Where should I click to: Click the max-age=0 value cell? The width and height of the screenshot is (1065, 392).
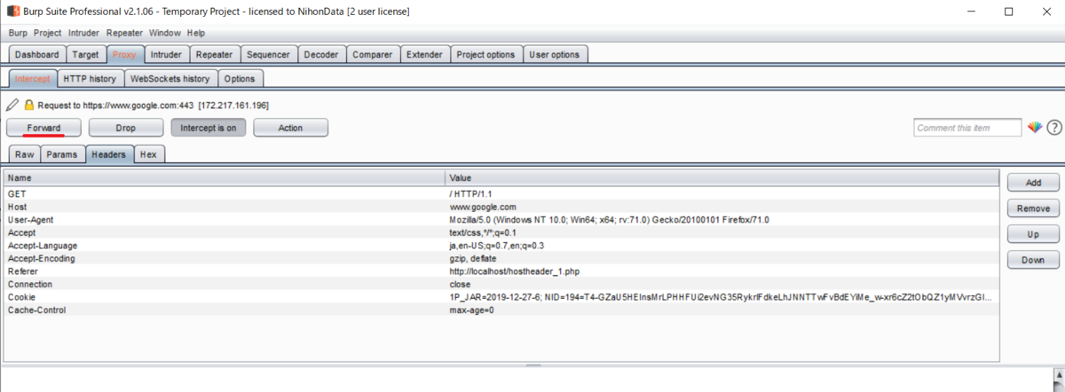click(472, 310)
